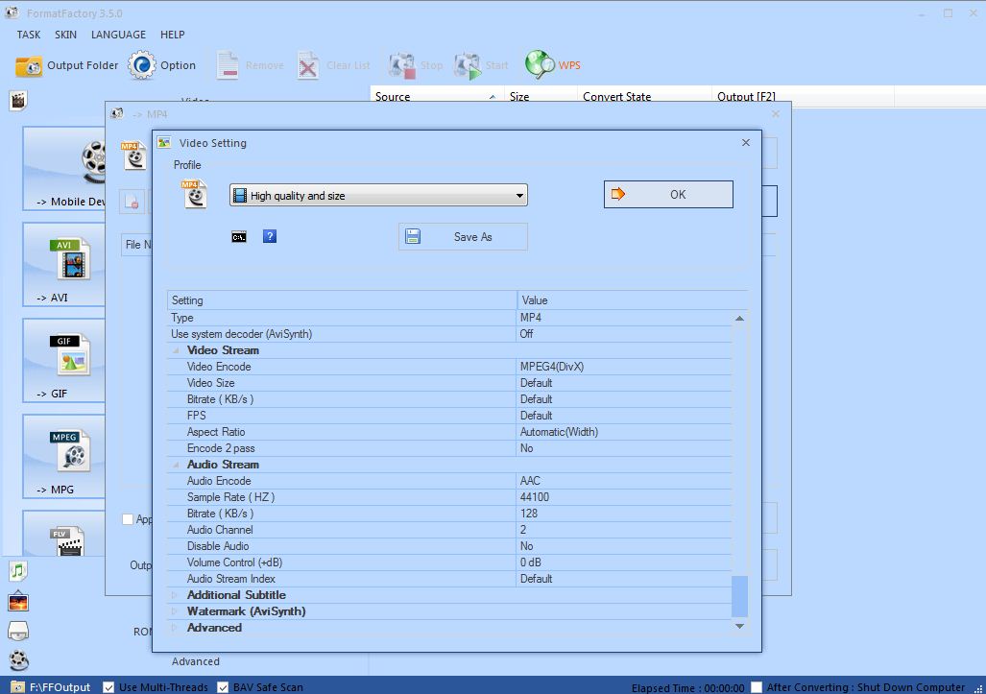The height and width of the screenshot is (694, 986).
Task: Open the HELP menu
Action: pos(172,35)
